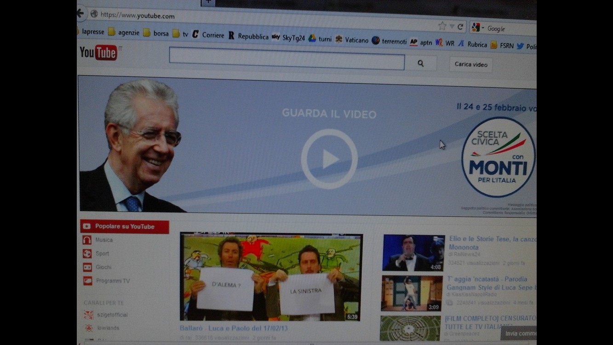Open the Giochi category
This screenshot has height=345, width=613.
103,267
